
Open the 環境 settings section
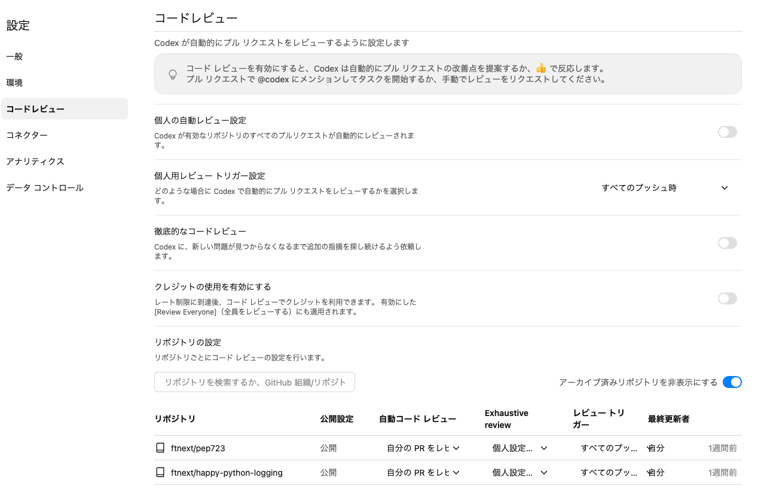tap(65, 83)
